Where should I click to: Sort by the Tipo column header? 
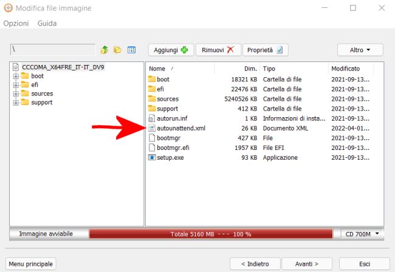(294, 69)
